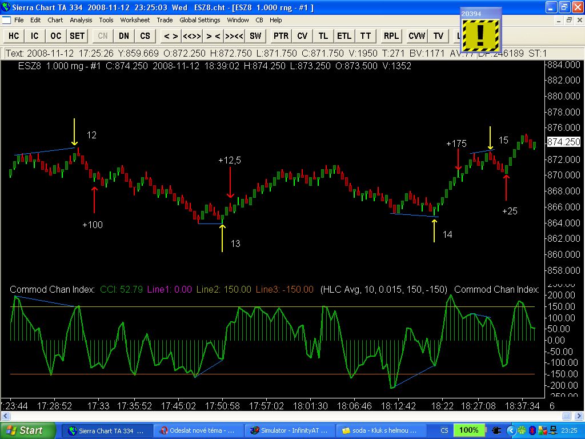This screenshot has width=585, height=439.
Task: Open the Analysis dropdown menu
Action: [81, 20]
